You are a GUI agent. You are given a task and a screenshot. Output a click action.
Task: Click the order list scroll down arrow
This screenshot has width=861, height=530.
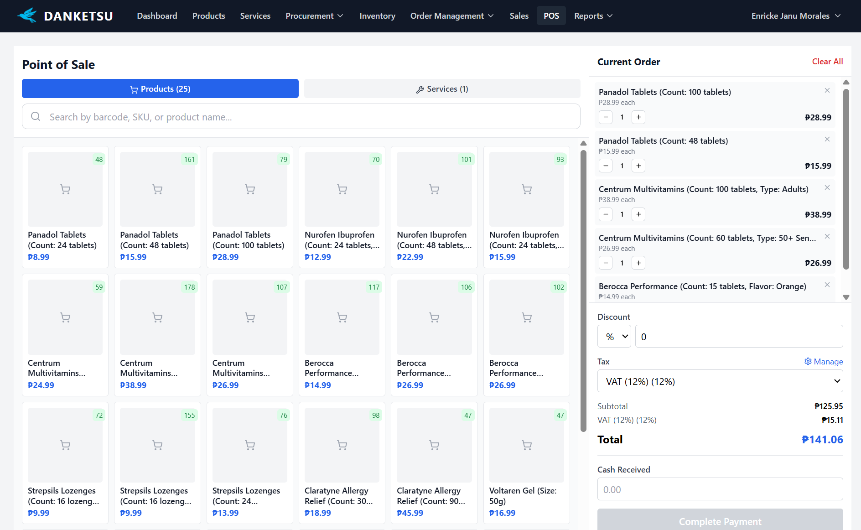pyautogui.click(x=846, y=297)
